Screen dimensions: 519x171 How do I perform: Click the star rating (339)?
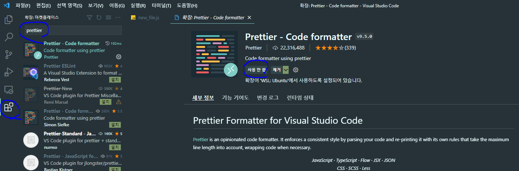click(335, 48)
